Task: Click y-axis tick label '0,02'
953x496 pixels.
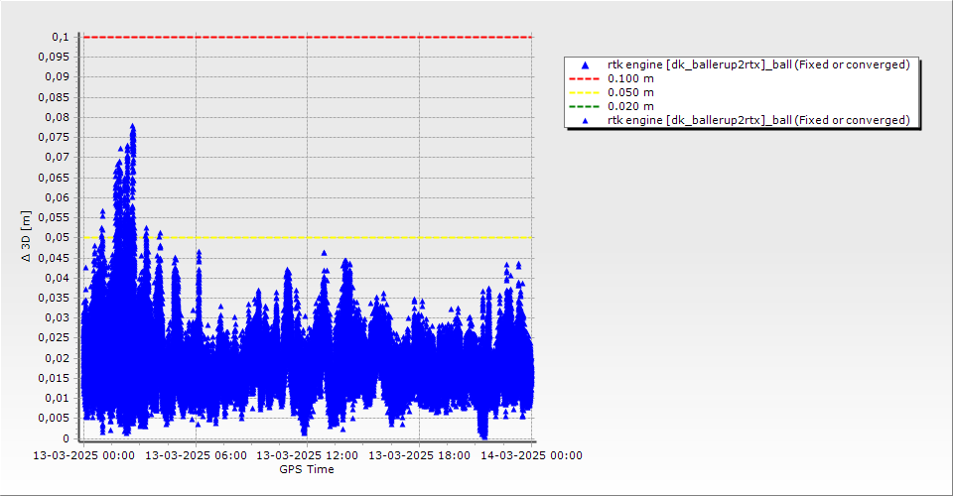Action: click(x=58, y=357)
